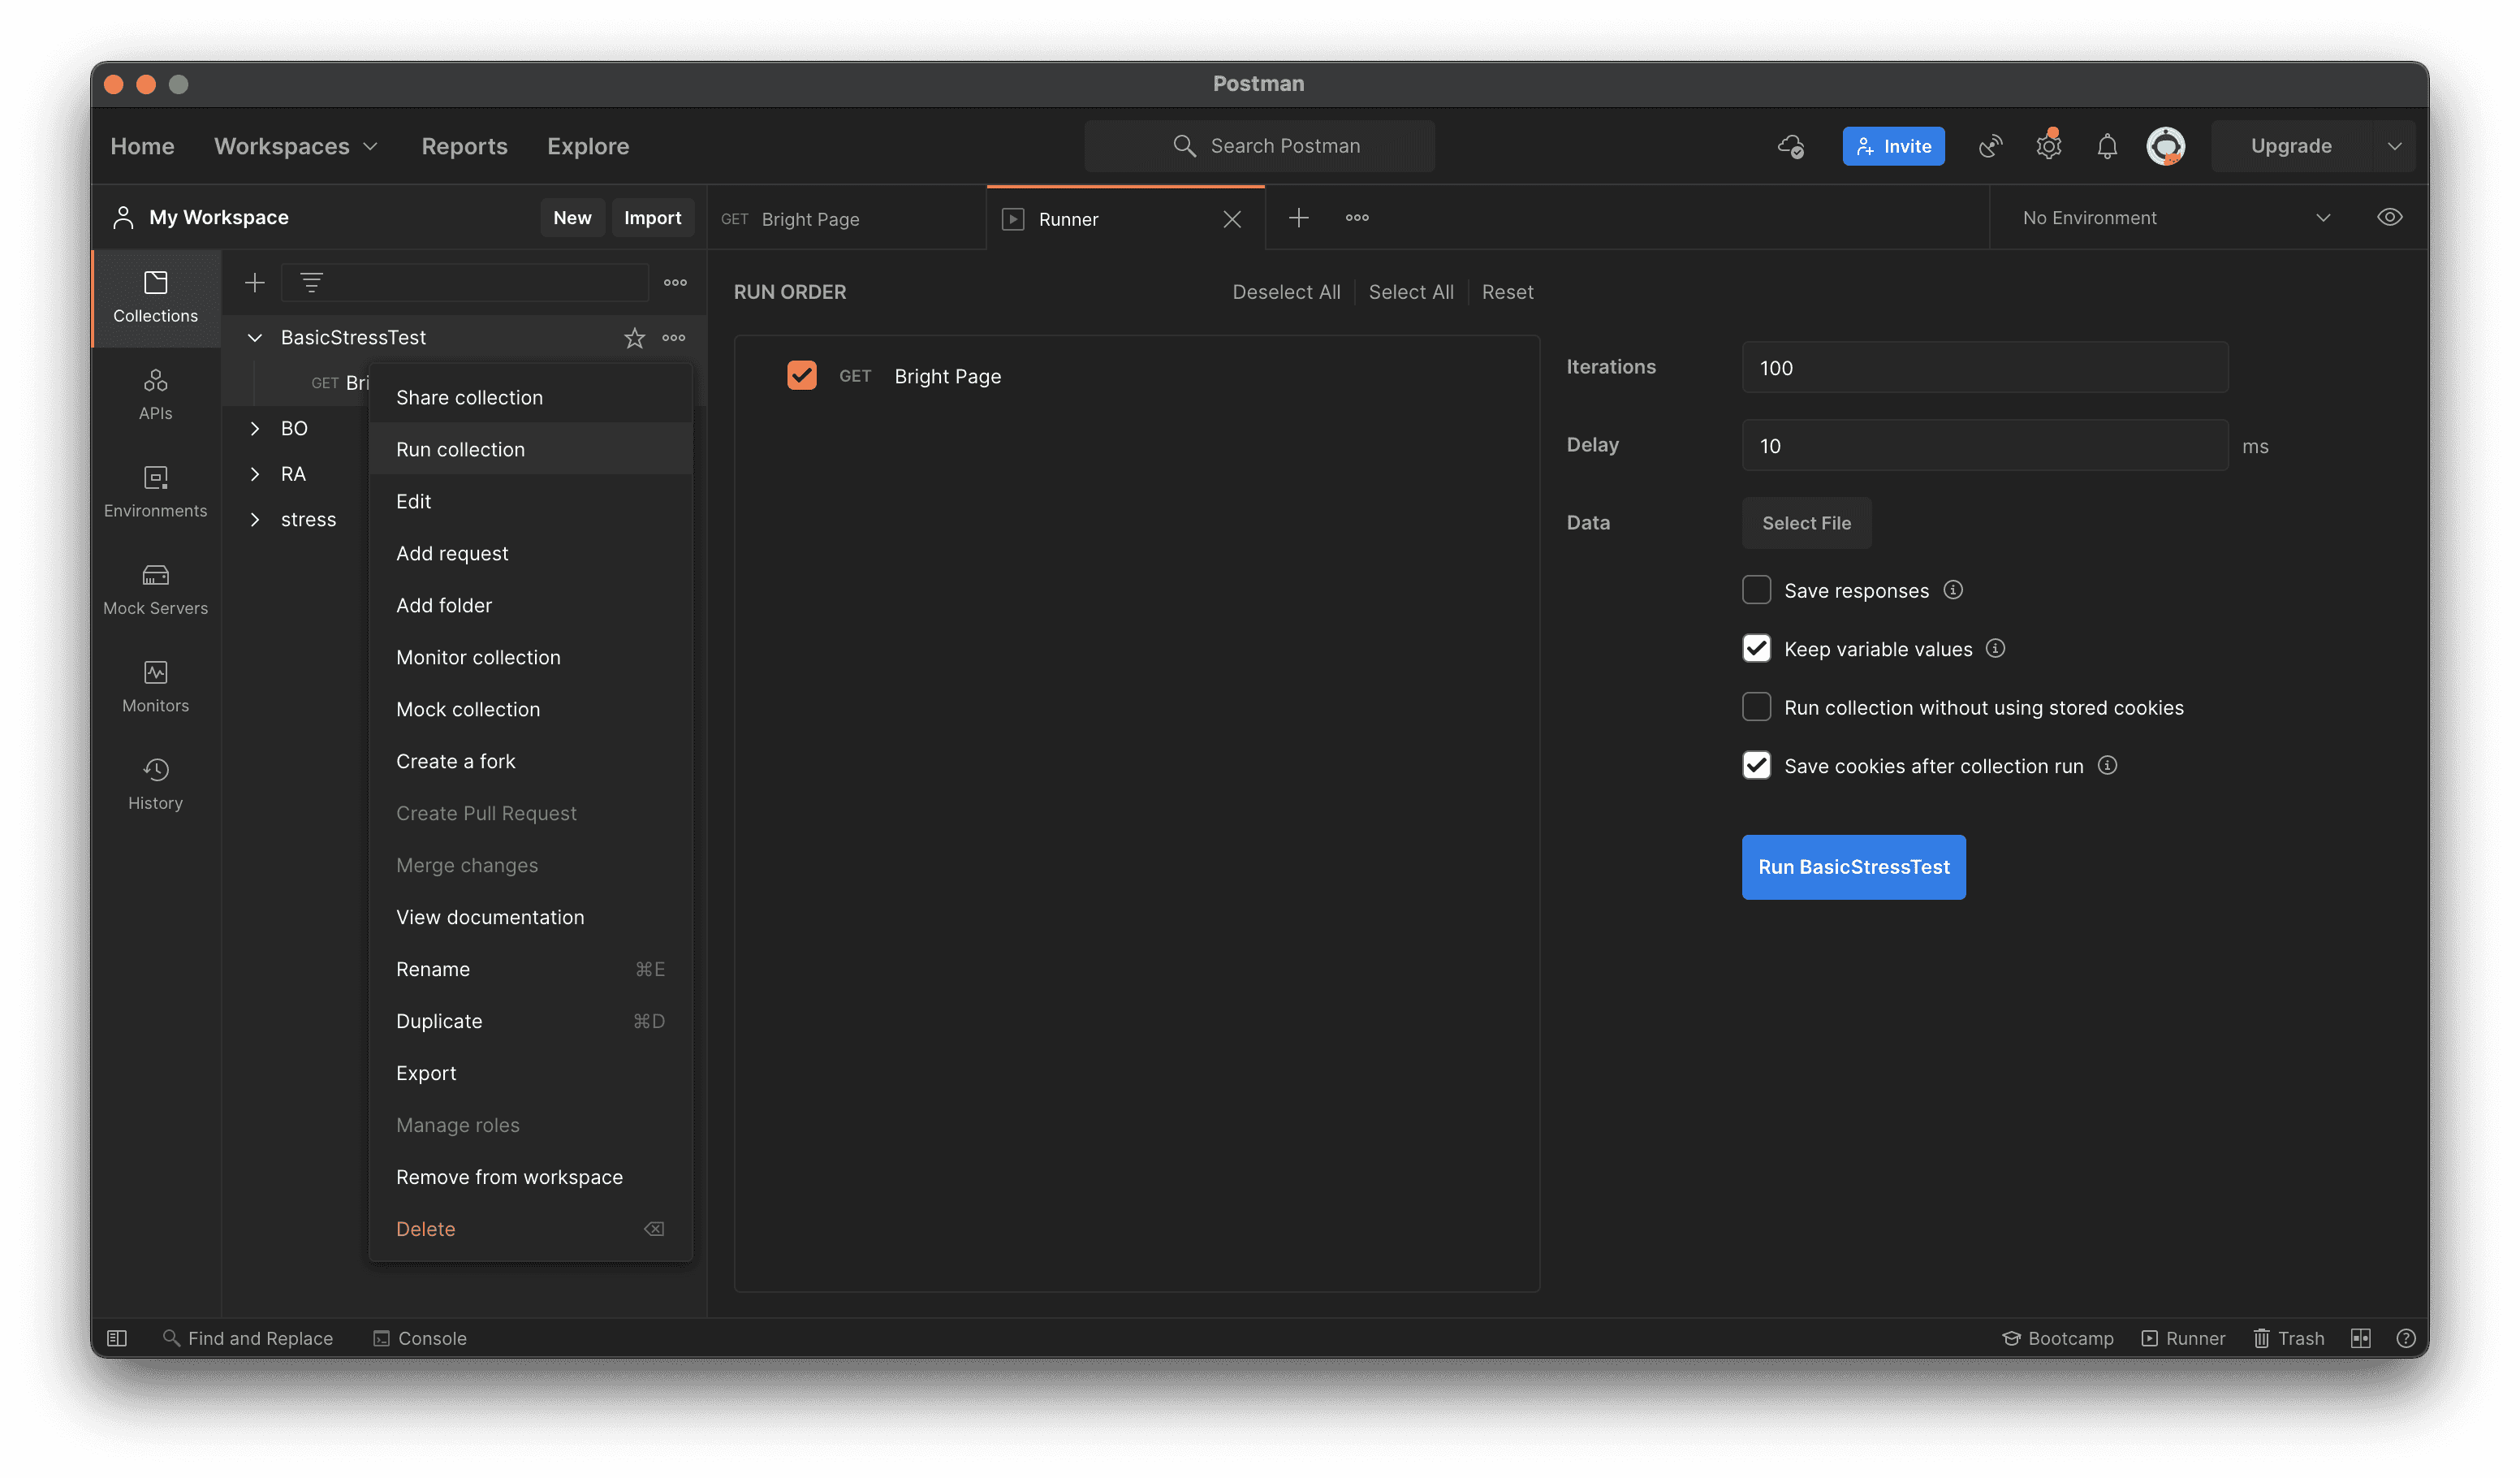
Task: Choose Export menu item
Action: coord(530,1073)
